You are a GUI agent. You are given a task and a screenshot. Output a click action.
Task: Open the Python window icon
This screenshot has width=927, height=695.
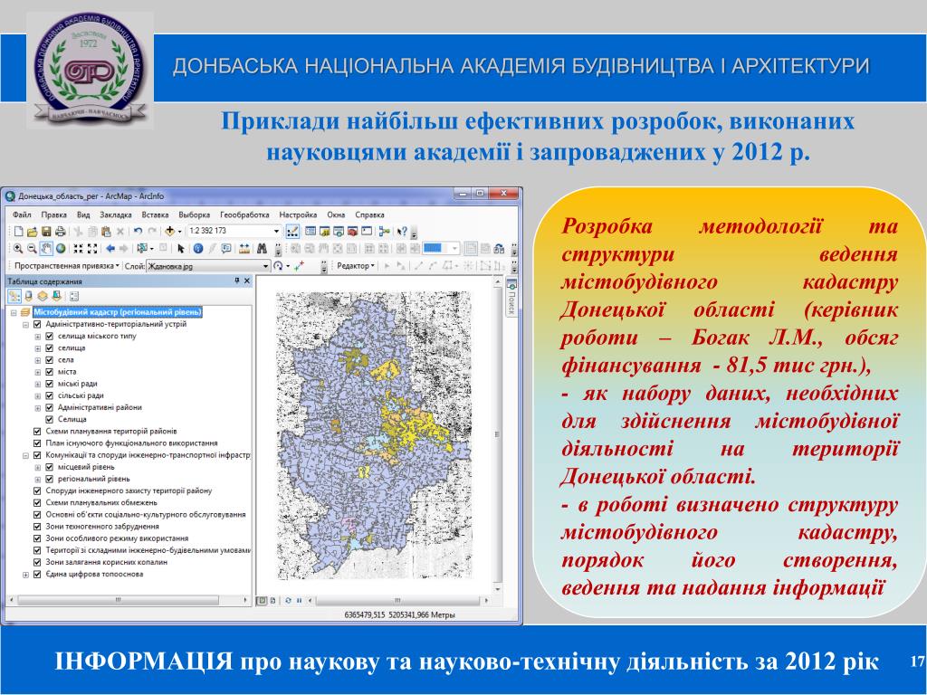point(368,231)
